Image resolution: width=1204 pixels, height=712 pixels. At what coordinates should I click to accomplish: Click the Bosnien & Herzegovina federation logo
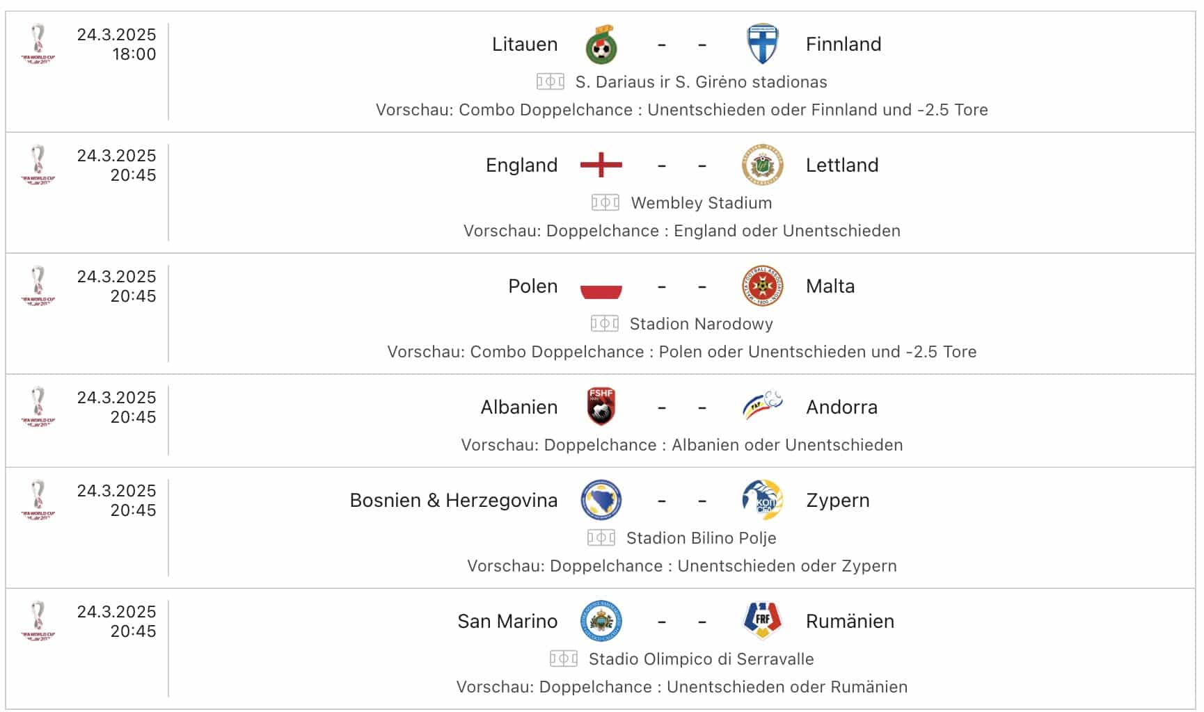point(600,500)
